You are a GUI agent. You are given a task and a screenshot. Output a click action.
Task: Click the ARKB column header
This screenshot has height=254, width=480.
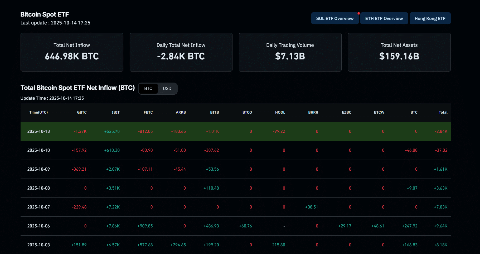tap(181, 112)
